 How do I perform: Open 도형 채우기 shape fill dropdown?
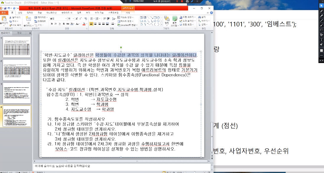point(188,17)
